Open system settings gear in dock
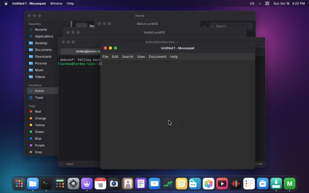309x193 pixels. pos(73,184)
